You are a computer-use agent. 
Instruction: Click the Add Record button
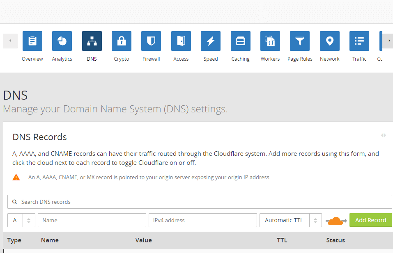(x=371, y=220)
